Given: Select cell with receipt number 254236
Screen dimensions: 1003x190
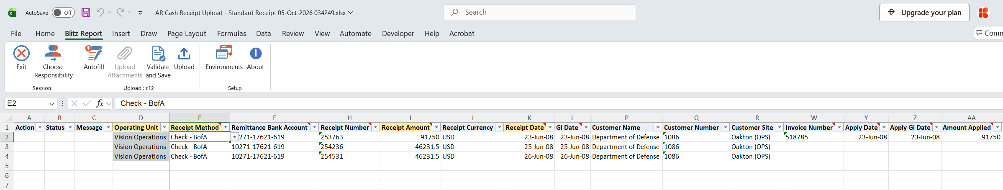Looking at the screenshot, I should pyautogui.click(x=349, y=147).
